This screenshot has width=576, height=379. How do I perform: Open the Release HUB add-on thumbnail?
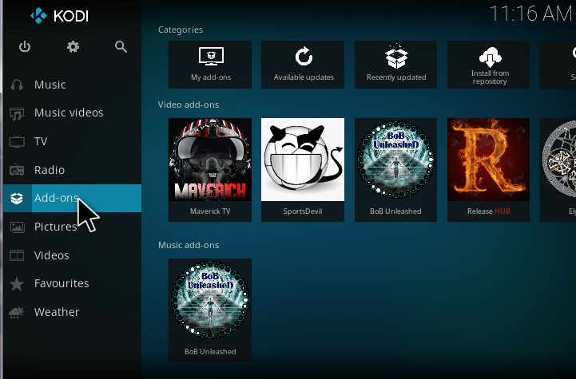[x=489, y=160]
